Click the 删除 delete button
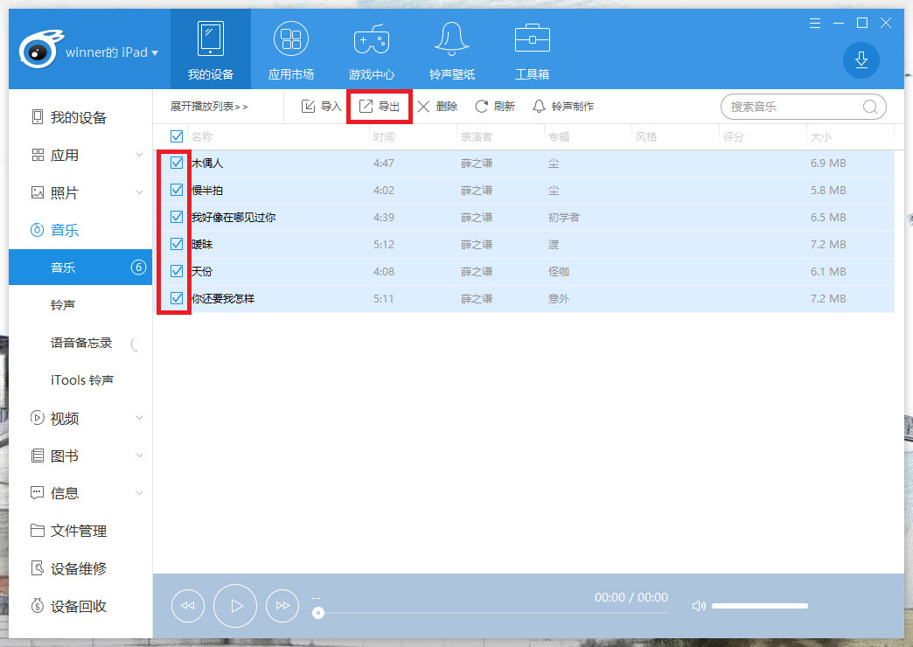This screenshot has width=913, height=647. (x=437, y=107)
